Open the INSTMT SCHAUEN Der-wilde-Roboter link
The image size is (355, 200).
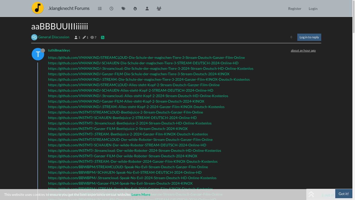click(127, 145)
